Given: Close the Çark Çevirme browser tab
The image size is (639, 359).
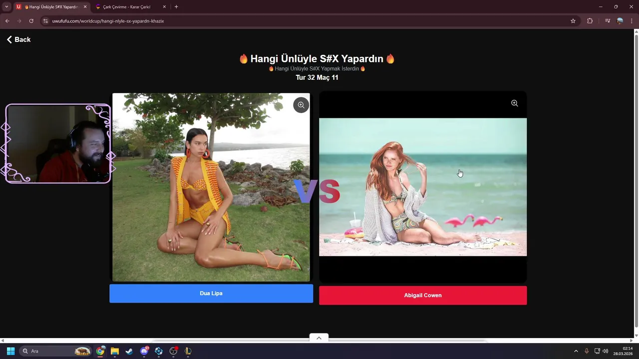Looking at the screenshot, I should 164,7.
